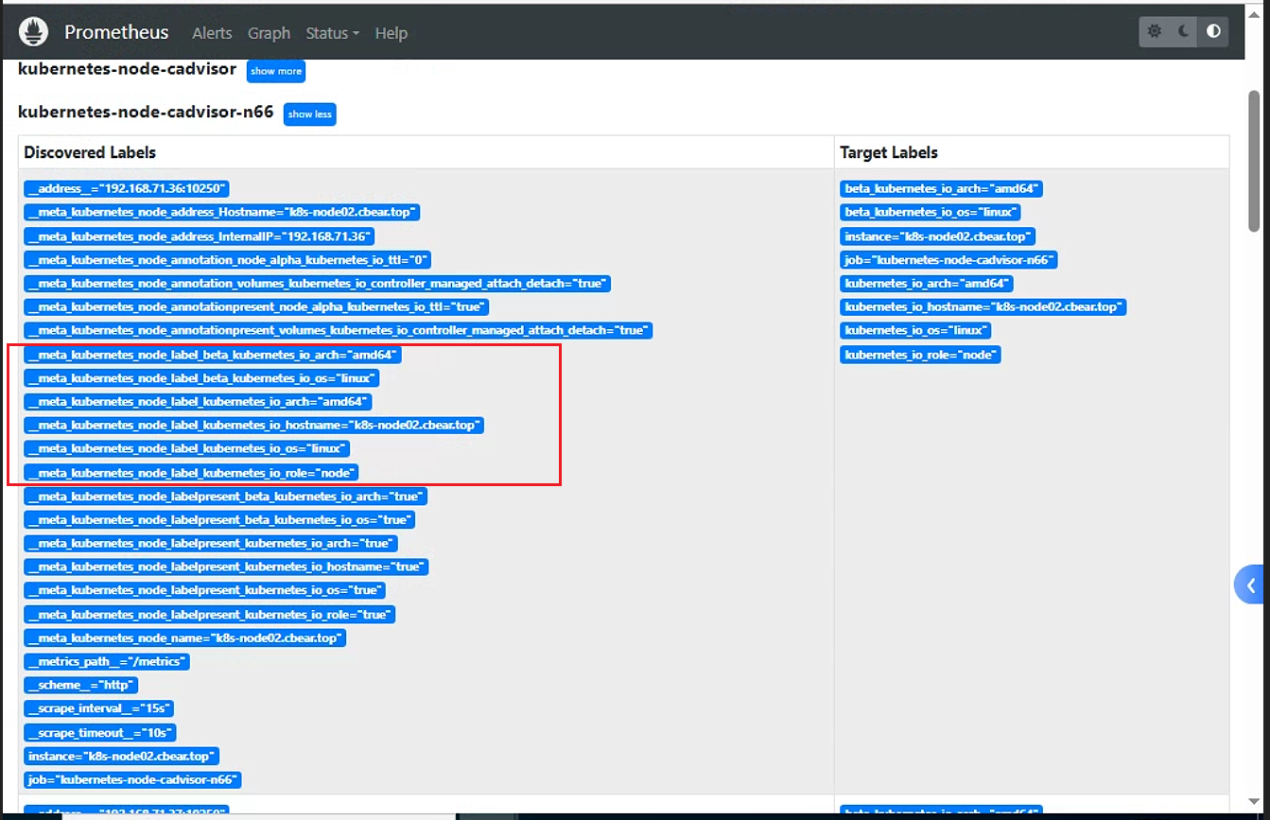Click the Prometheus flame logo icon

pyautogui.click(x=33, y=32)
